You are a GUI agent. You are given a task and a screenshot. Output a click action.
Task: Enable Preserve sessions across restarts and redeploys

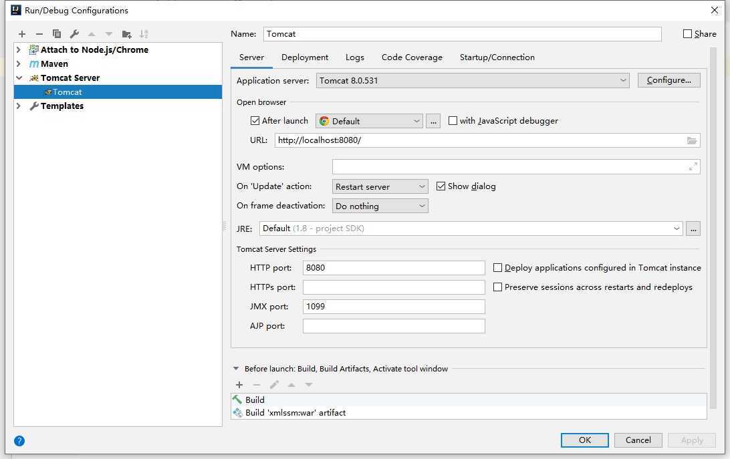497,287
